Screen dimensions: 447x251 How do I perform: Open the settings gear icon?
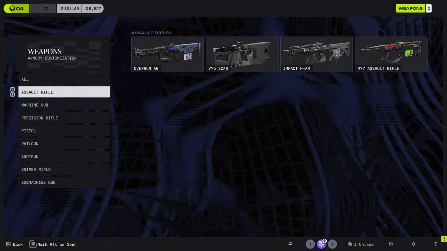click(413, 244)
